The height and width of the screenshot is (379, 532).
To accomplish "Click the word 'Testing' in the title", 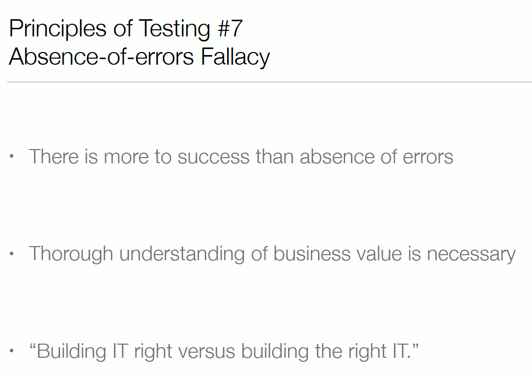I will click(x=174, y=29).
